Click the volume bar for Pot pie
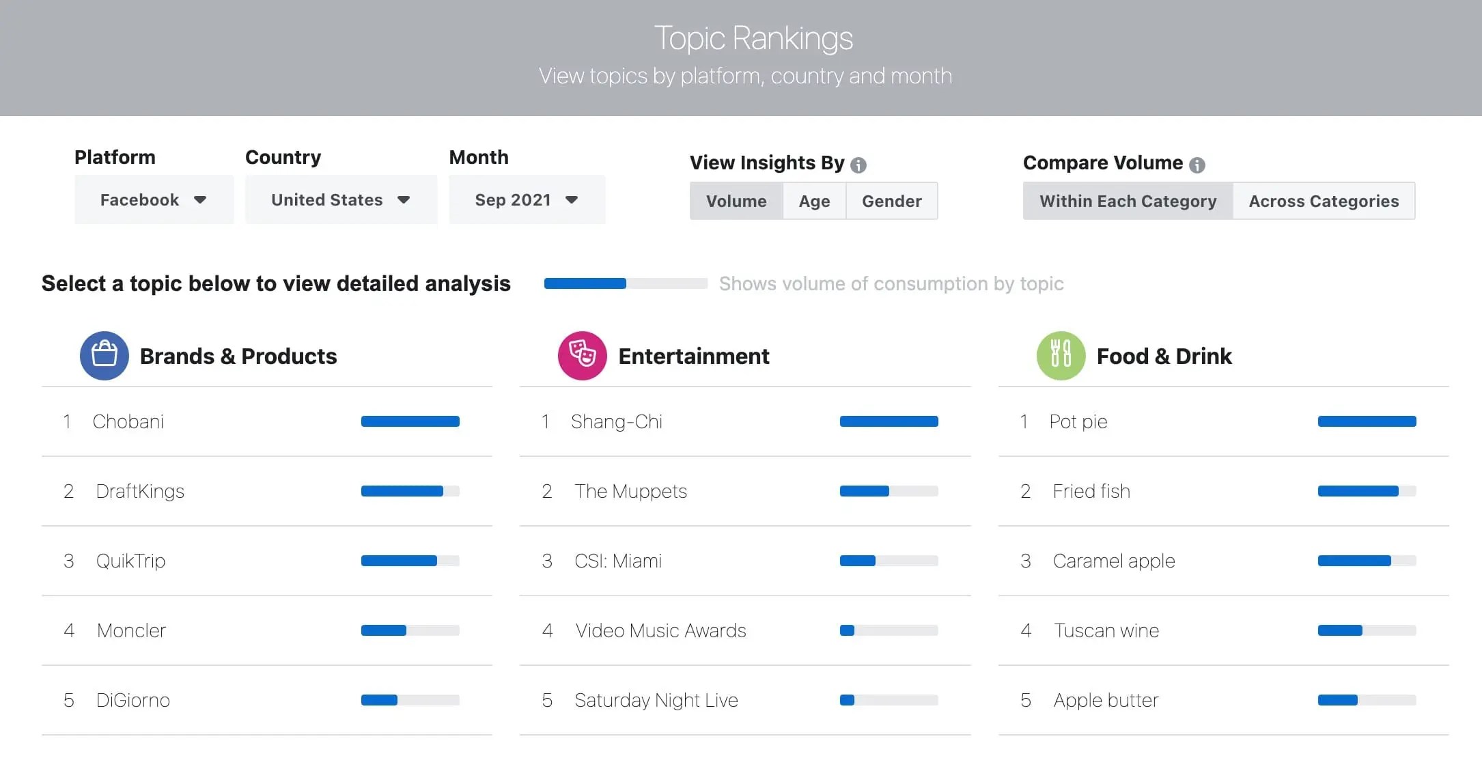The image size is (1482, 769). coord(1367,421)
